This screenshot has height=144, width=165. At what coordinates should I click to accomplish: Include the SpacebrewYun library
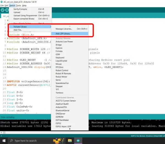tap(70, 83)
